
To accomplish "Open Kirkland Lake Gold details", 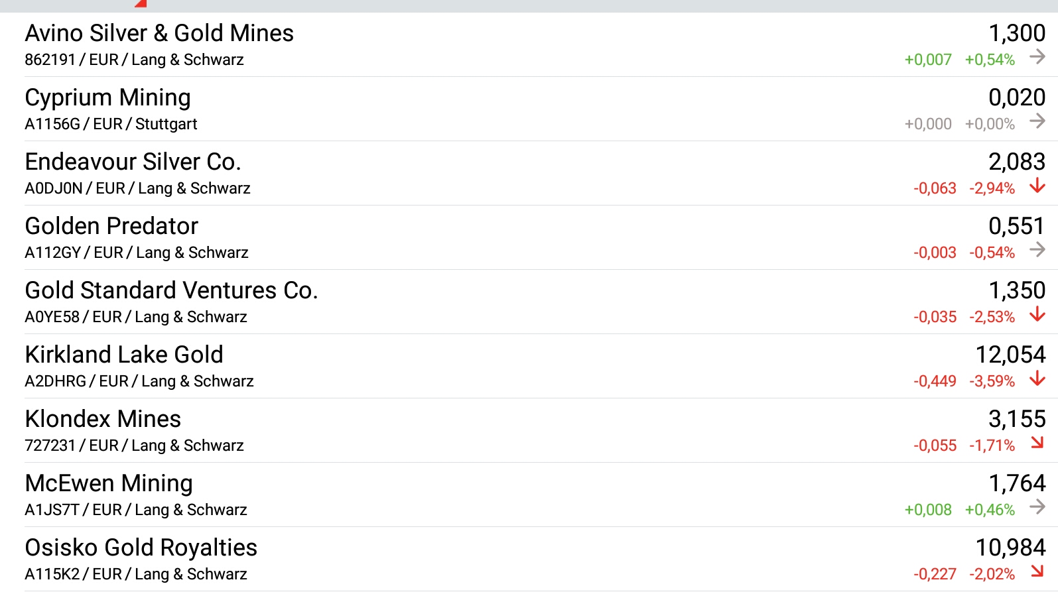I will pyautogui.click(x=124, y=355).
